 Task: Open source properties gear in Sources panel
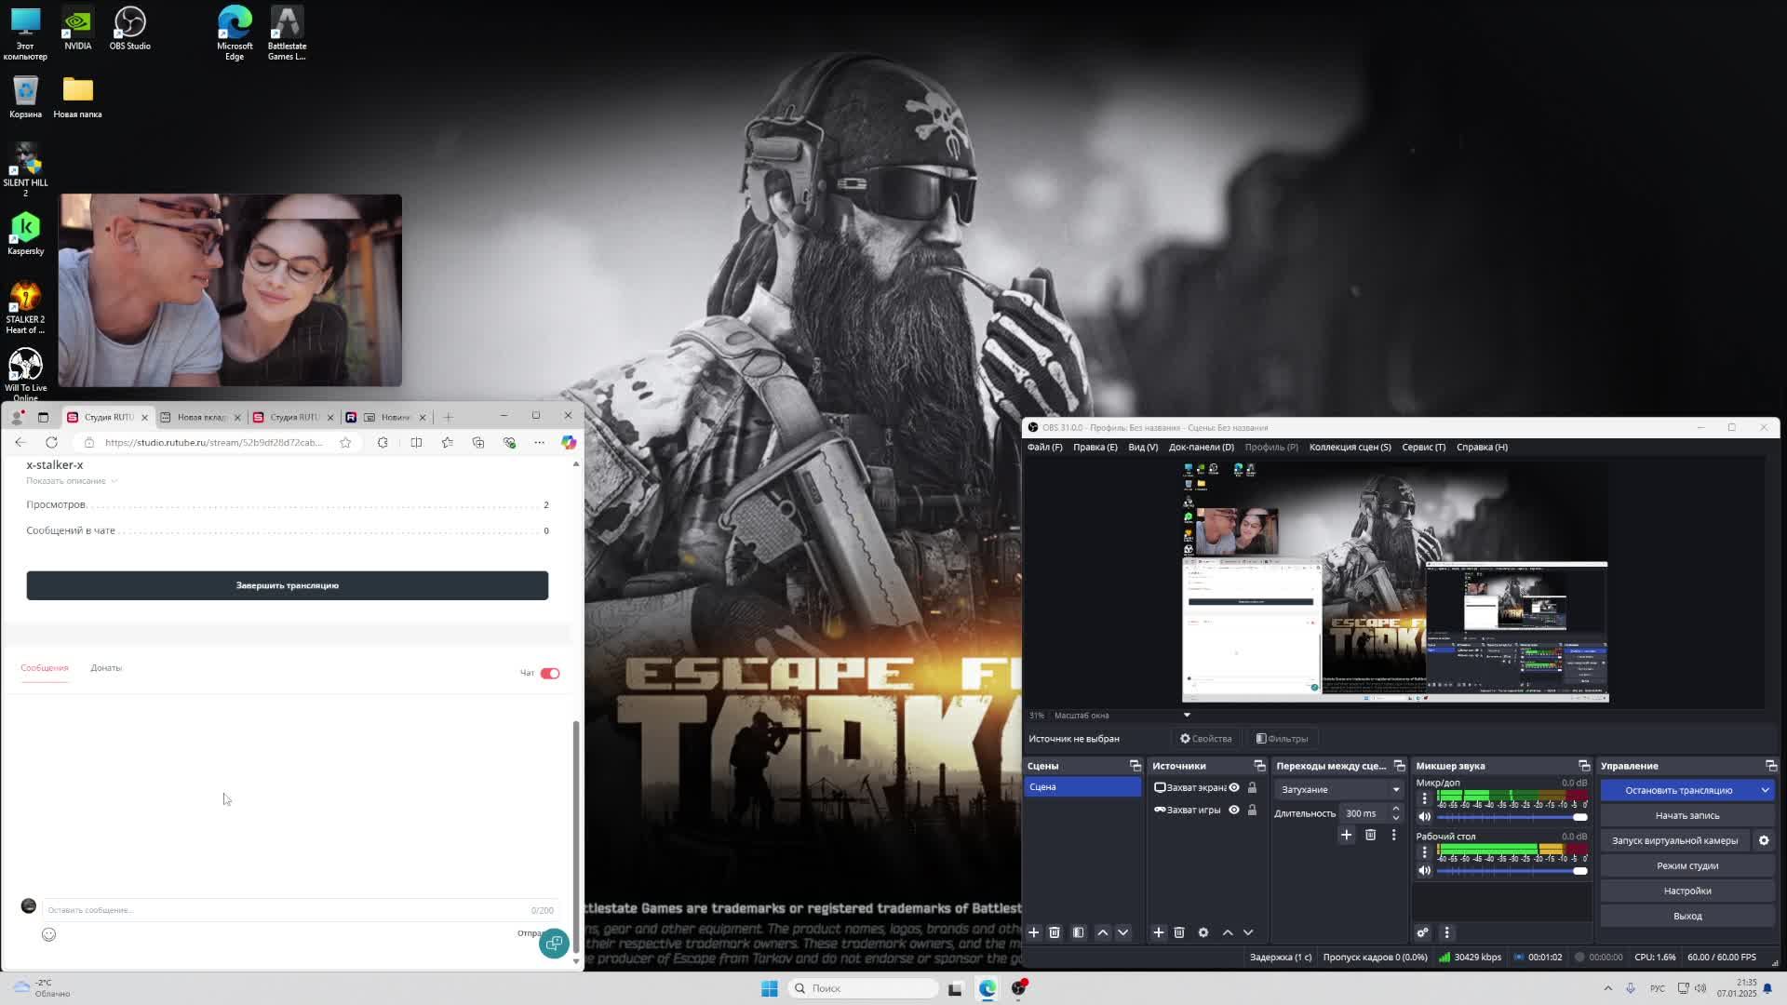click(1203, 932)
